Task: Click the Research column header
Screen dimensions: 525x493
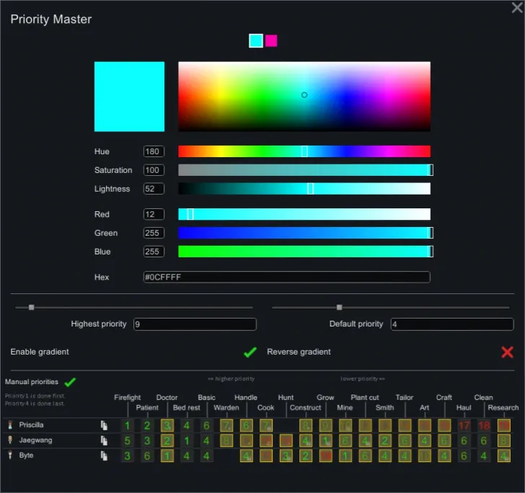Action: click(x=503, y=408)
